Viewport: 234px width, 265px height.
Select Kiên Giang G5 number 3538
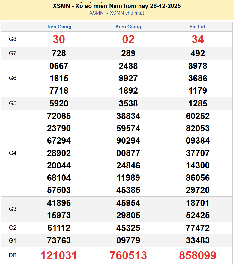[128, 103]
